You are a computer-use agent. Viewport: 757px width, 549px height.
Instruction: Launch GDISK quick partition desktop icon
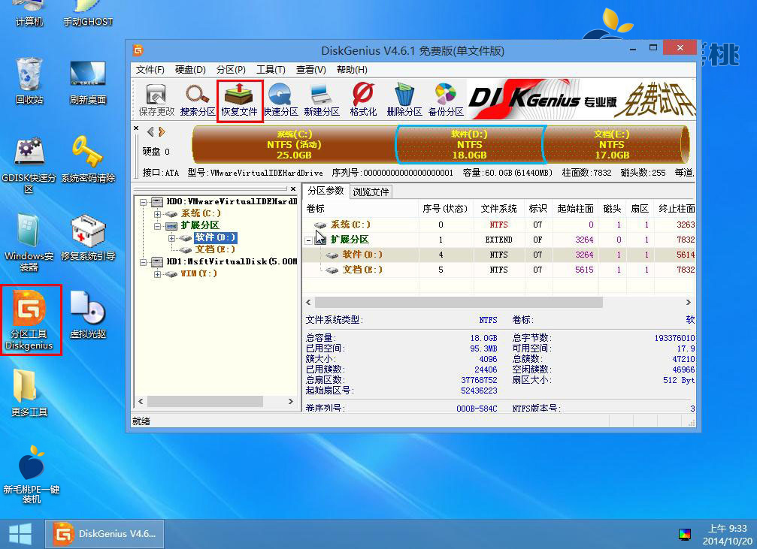click(29, 165)
